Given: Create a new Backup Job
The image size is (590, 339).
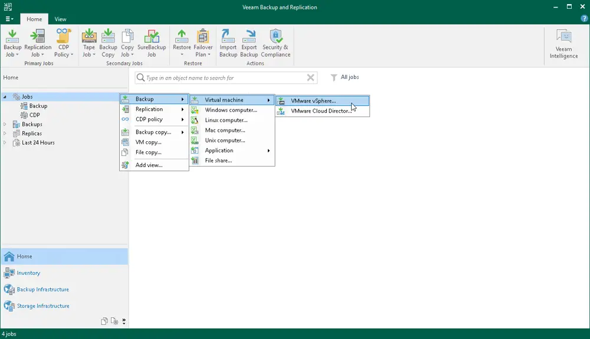Looking at the screenshot, I should coord(12,42).
